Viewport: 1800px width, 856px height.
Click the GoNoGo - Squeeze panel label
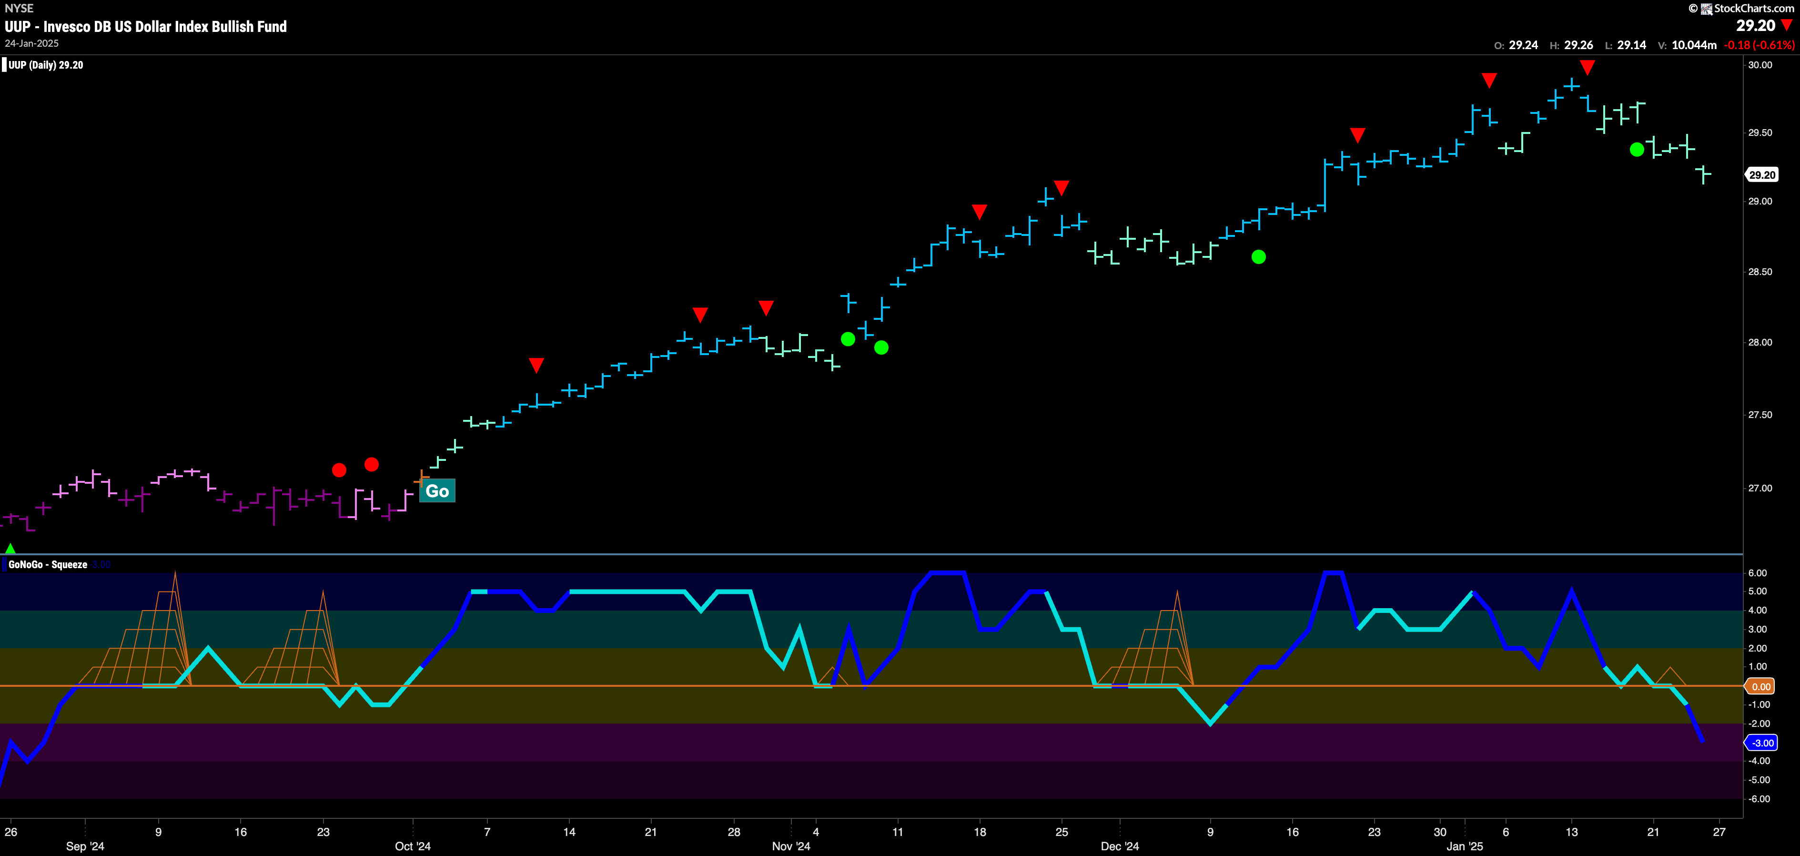pos(48,565)
